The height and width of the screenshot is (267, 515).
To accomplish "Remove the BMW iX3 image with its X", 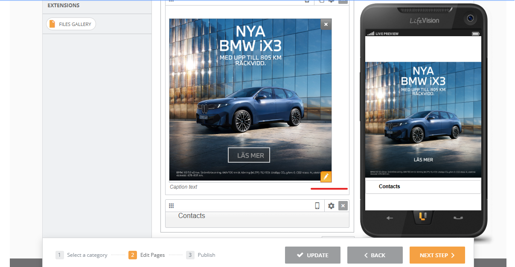I will point(326,24).
